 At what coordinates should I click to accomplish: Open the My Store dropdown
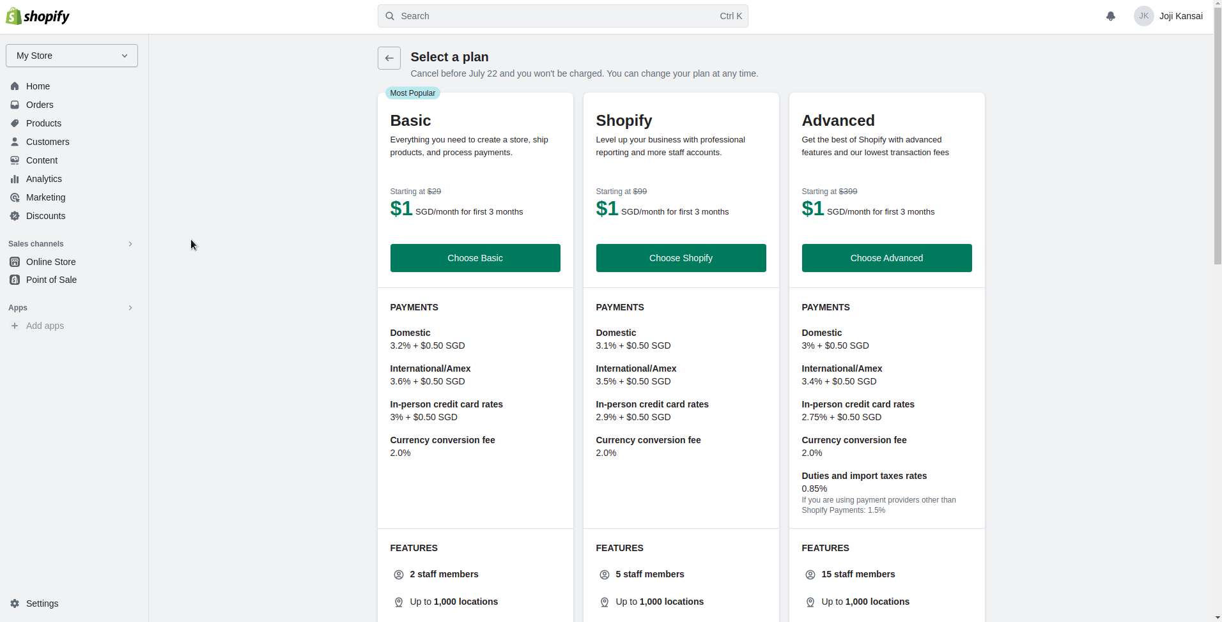[72, 56]
